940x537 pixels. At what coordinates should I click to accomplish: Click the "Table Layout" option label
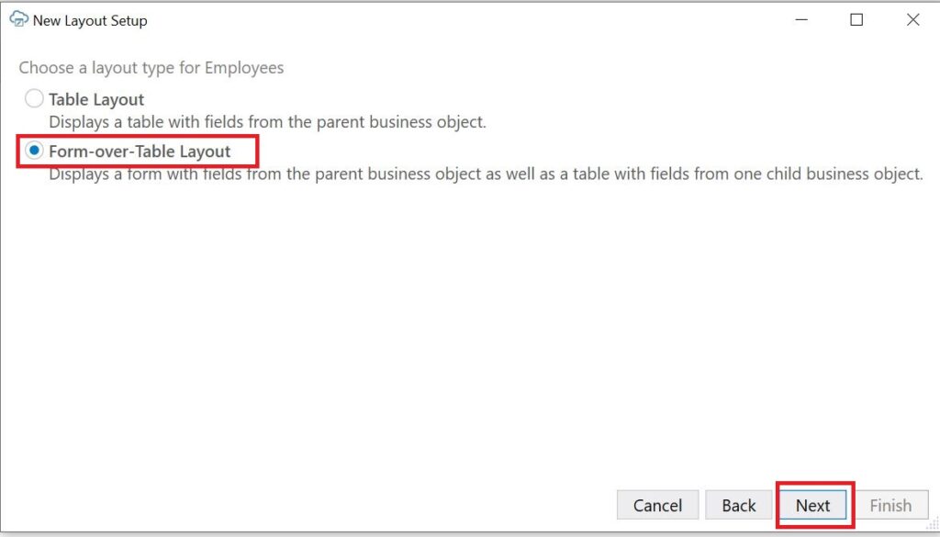click(x=96, y=99)
